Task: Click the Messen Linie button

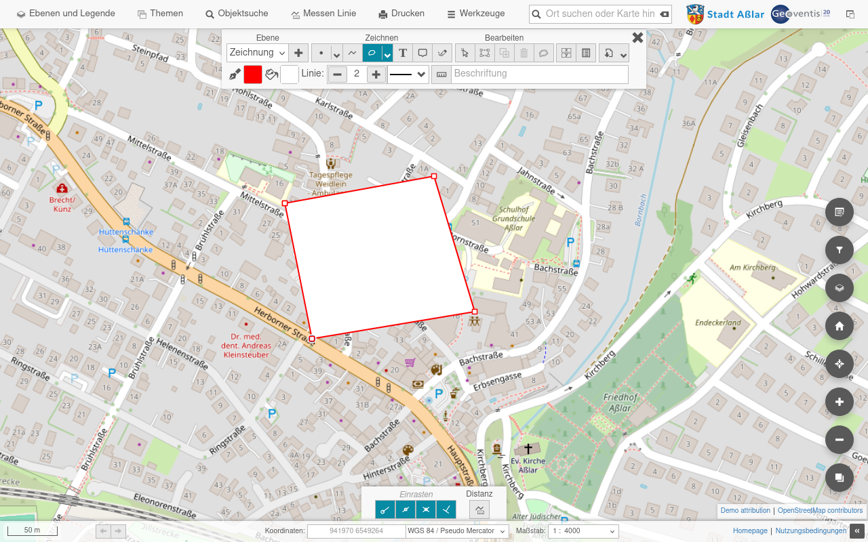Action: 323,14
